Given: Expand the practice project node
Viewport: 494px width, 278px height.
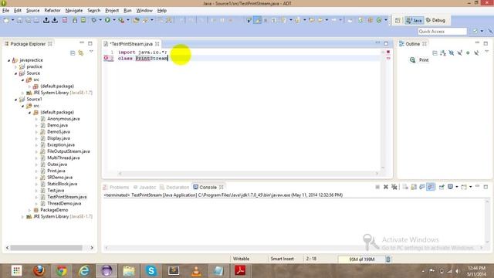Looking at the screenshot, I should click(x=15, y=67).
